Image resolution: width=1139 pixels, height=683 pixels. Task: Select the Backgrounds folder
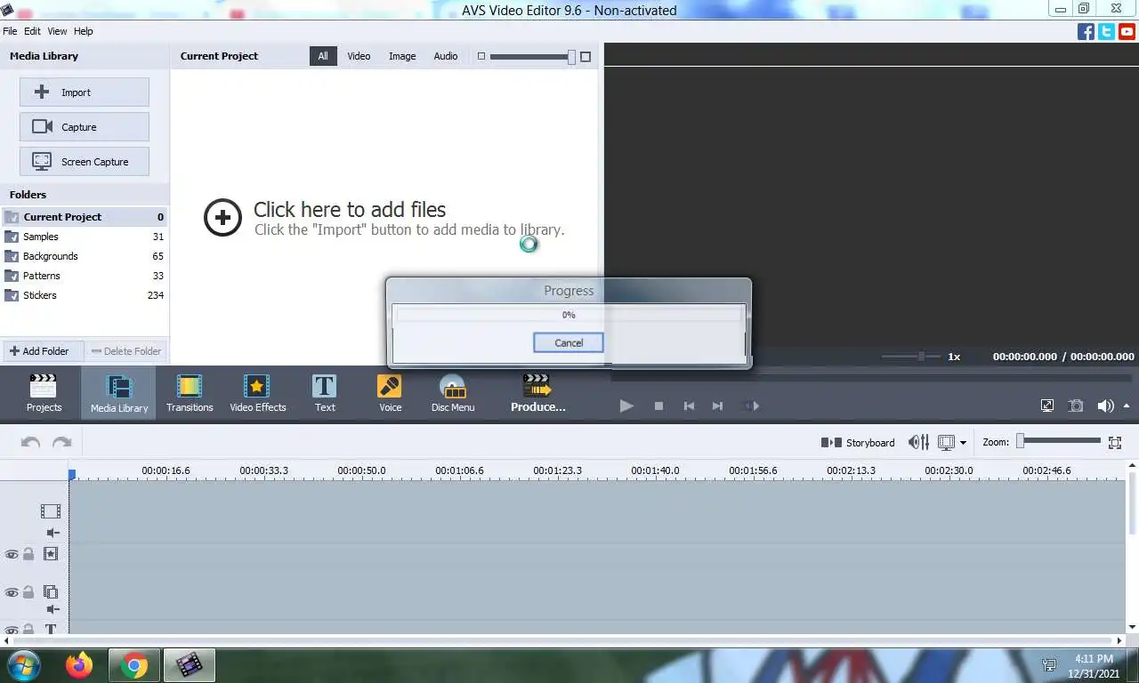(x=85, y=256)
